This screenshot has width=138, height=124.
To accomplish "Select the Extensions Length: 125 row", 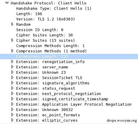I will coord(69,57).
